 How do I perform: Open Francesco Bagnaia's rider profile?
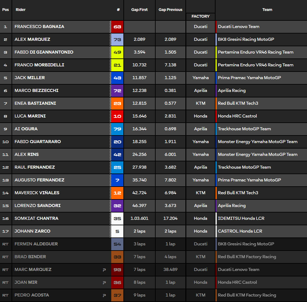(x=39, y=27)
